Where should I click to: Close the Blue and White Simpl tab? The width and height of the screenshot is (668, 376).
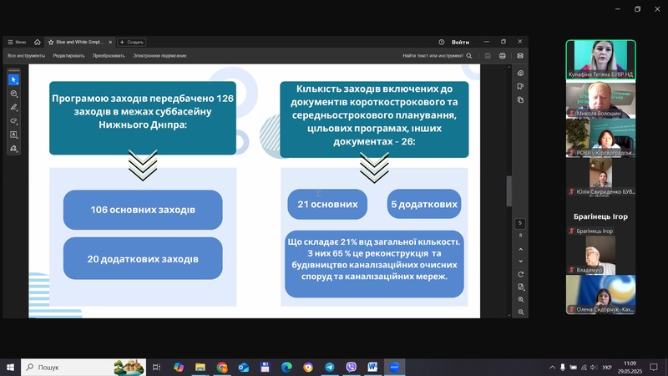tap(110, 43)
